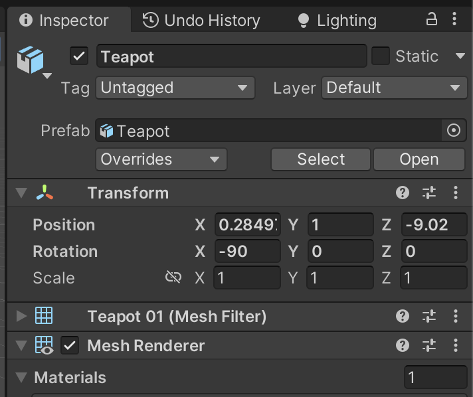Open the Mesh Renderer kebab menu
The image size is (473, 397).
point(456,345)
